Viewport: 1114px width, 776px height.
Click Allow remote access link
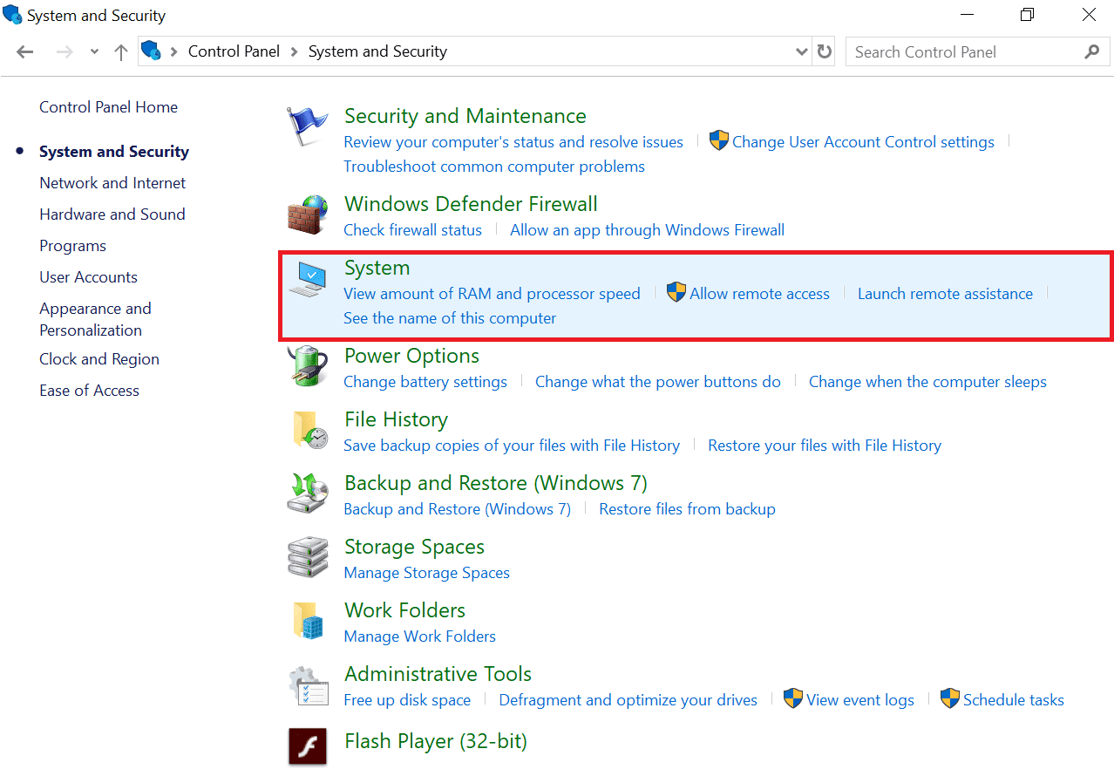tap(759, 294)
